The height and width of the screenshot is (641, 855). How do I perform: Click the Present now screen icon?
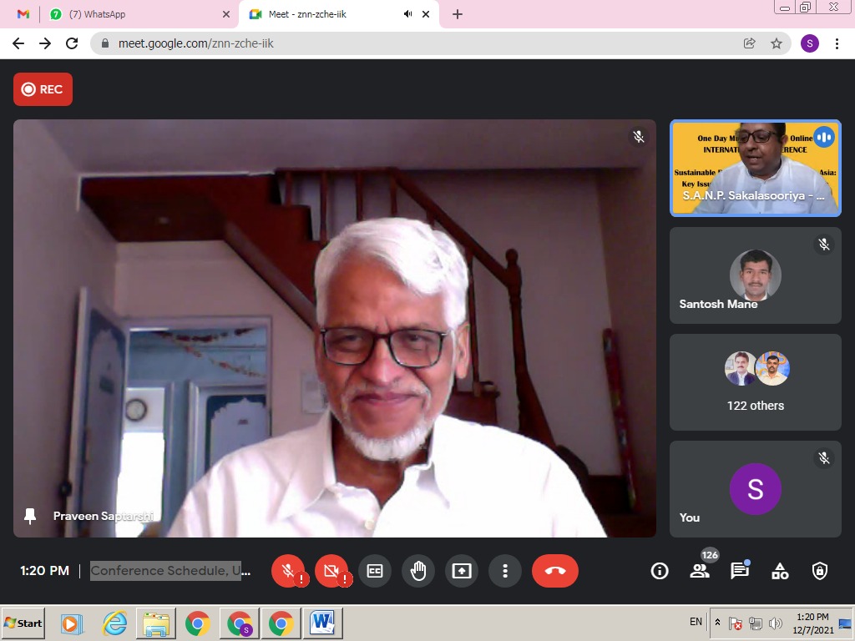[462, 571]
